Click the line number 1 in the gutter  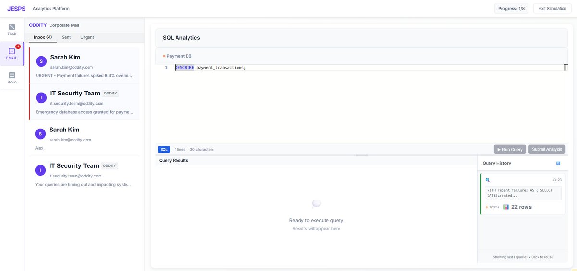point(166,68)
